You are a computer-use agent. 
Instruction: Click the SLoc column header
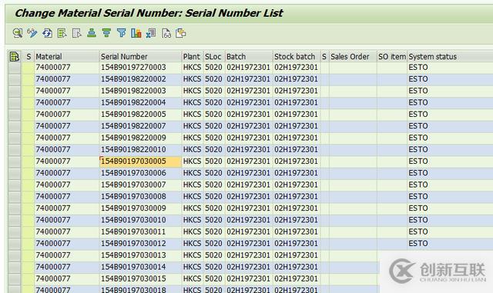tap(214, 57)
